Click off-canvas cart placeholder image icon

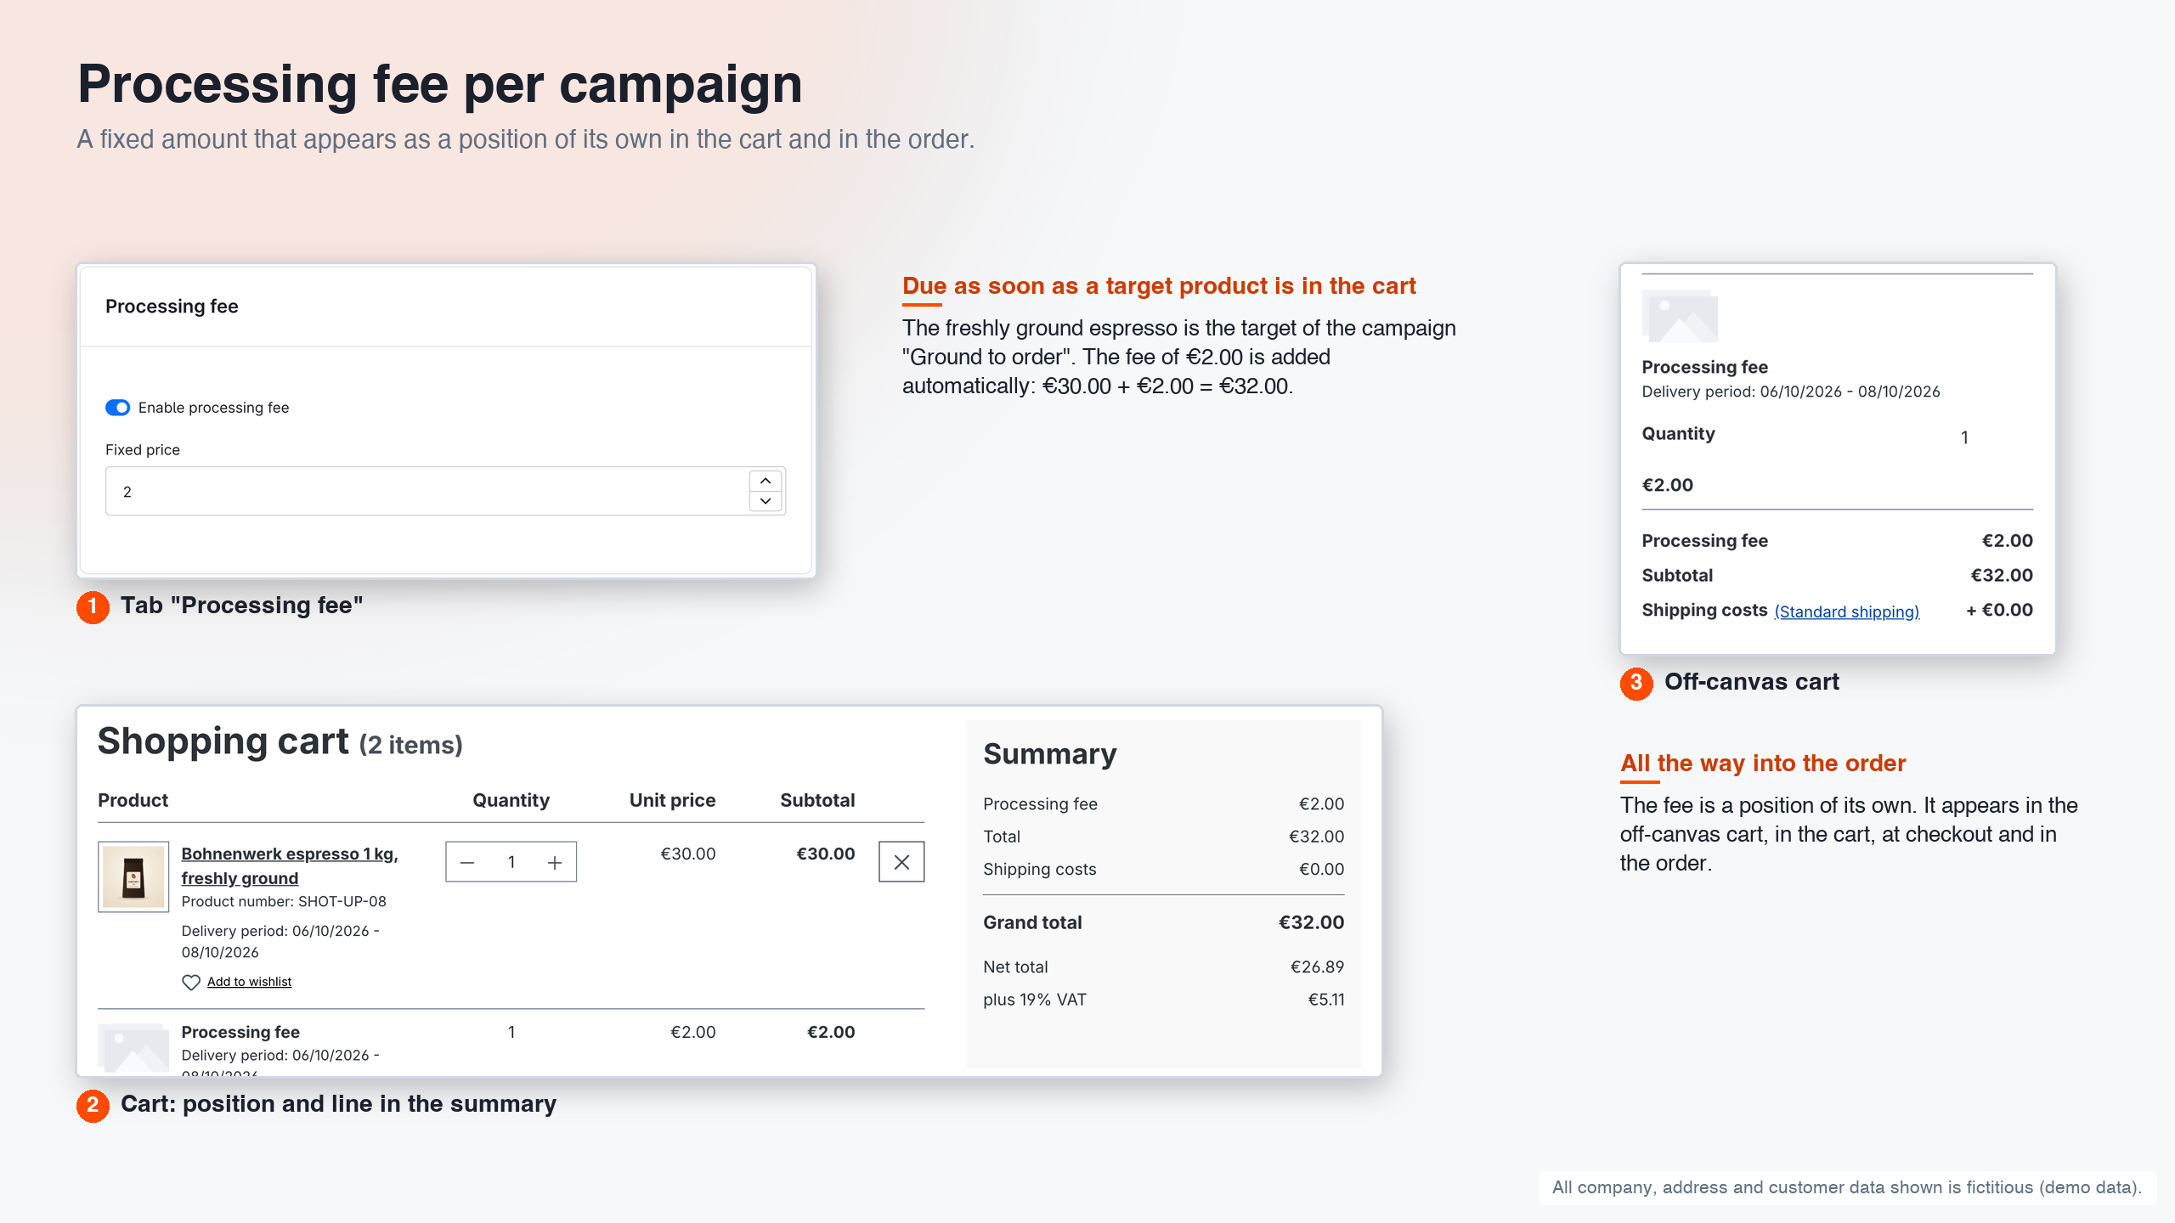pos(1680,315)
